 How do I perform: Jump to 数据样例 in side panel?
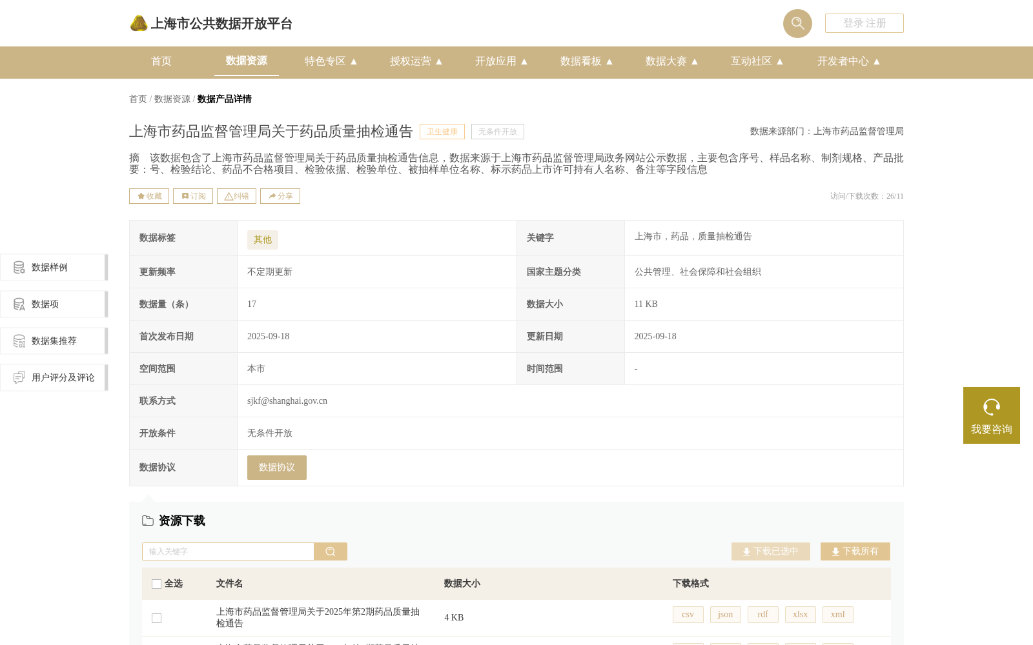click(54, 267)
